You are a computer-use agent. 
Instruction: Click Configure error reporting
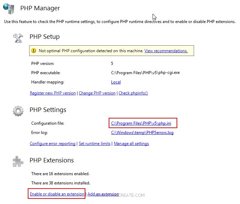[52, 144]
